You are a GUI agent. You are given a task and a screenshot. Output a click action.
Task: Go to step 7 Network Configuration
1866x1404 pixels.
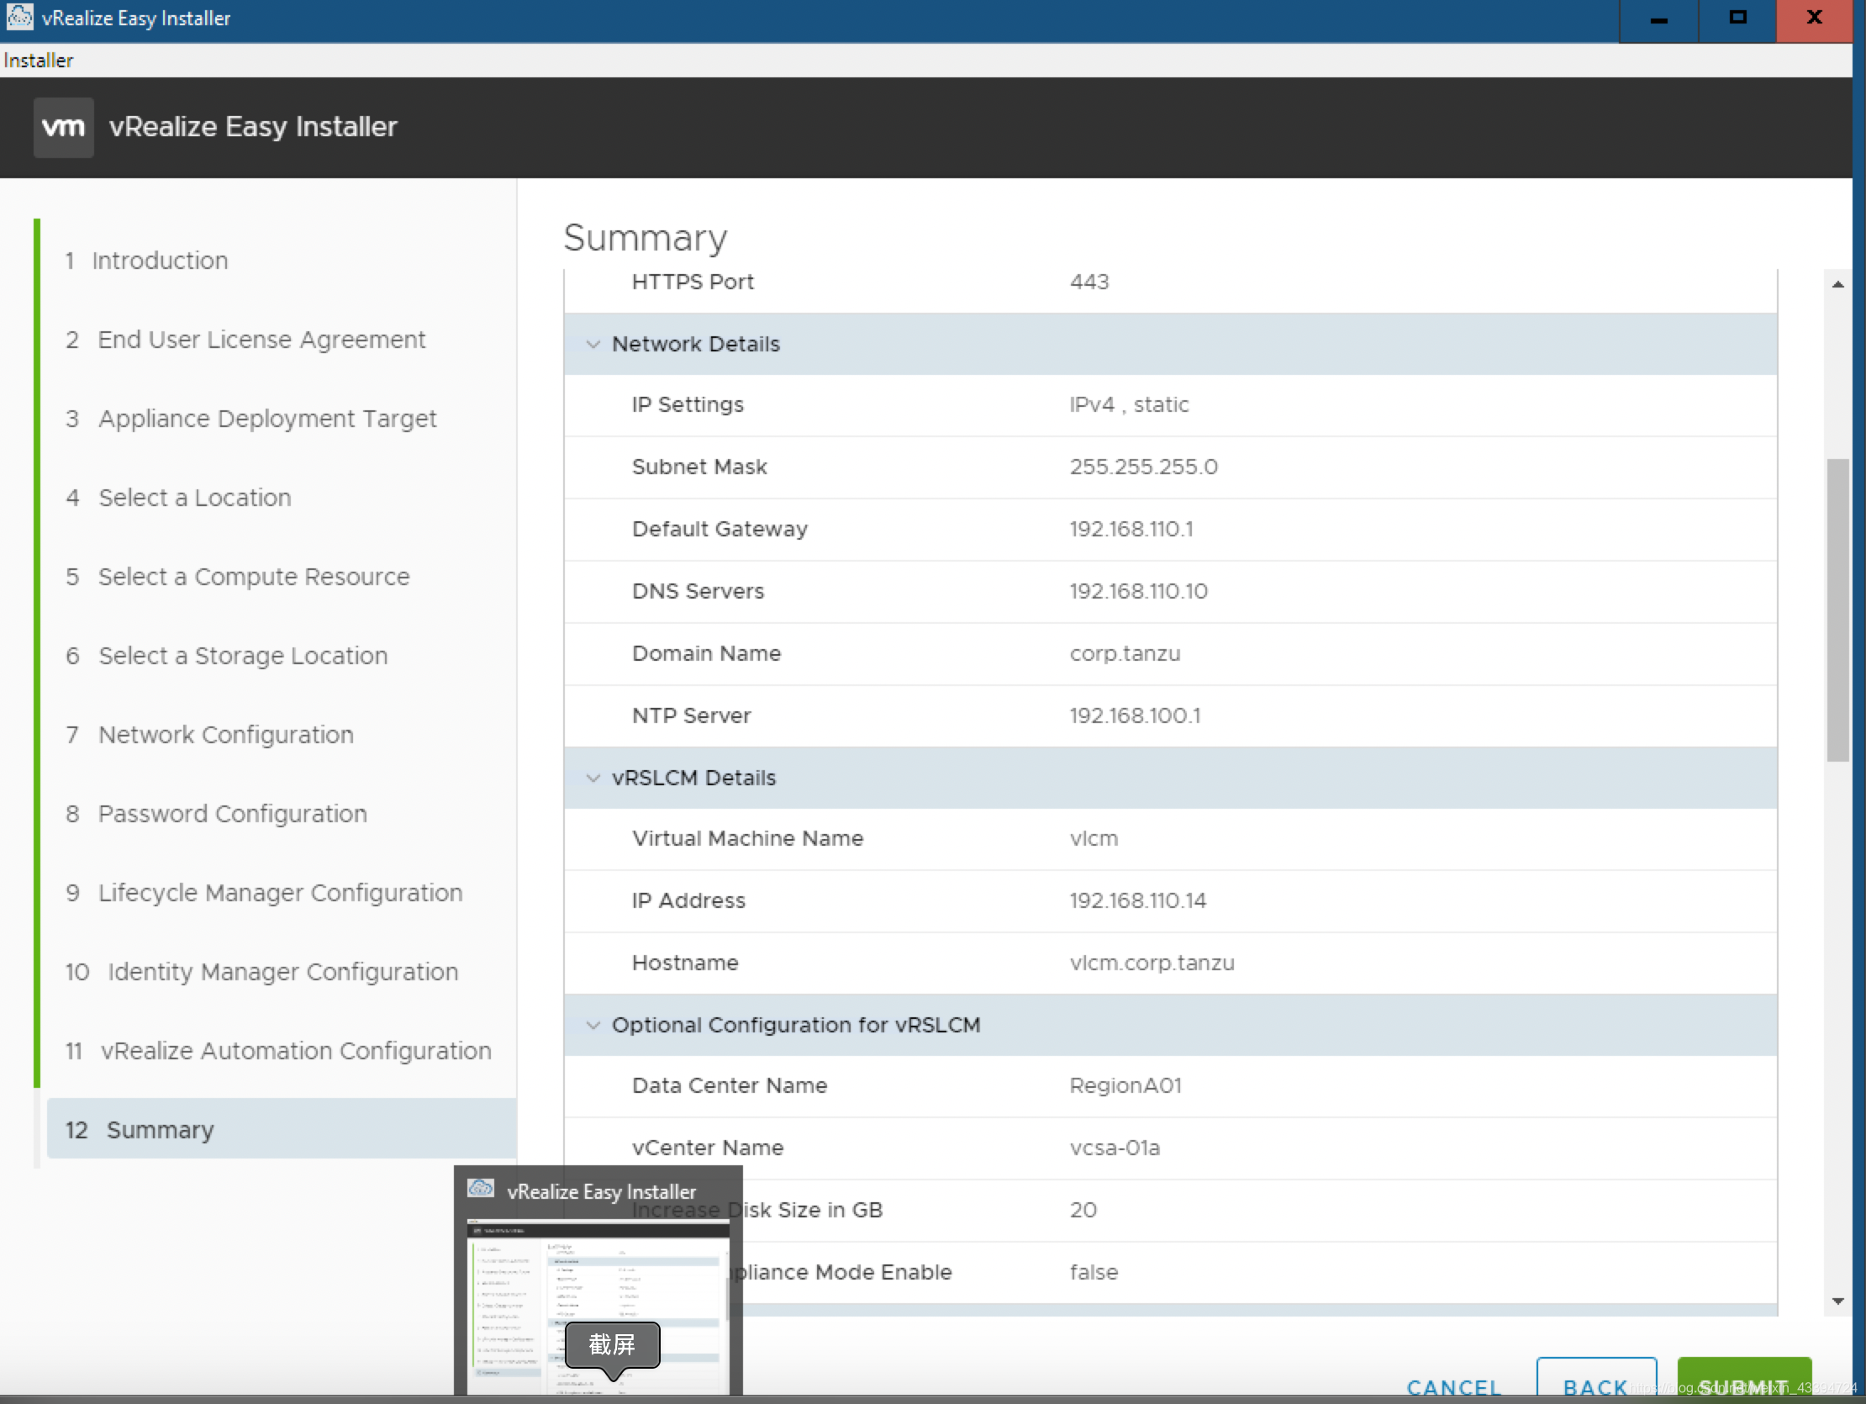225,735
